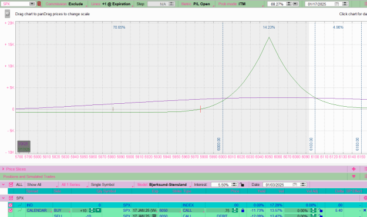Adjust the 01/03/2025 date stepper

[303, 185]
